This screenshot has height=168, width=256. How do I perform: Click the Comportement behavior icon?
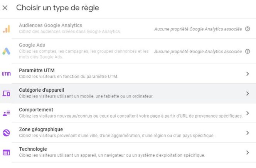point(6,113)
